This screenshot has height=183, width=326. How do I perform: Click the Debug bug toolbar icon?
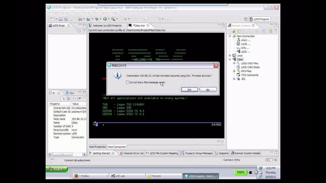click(x=97, y=19)
